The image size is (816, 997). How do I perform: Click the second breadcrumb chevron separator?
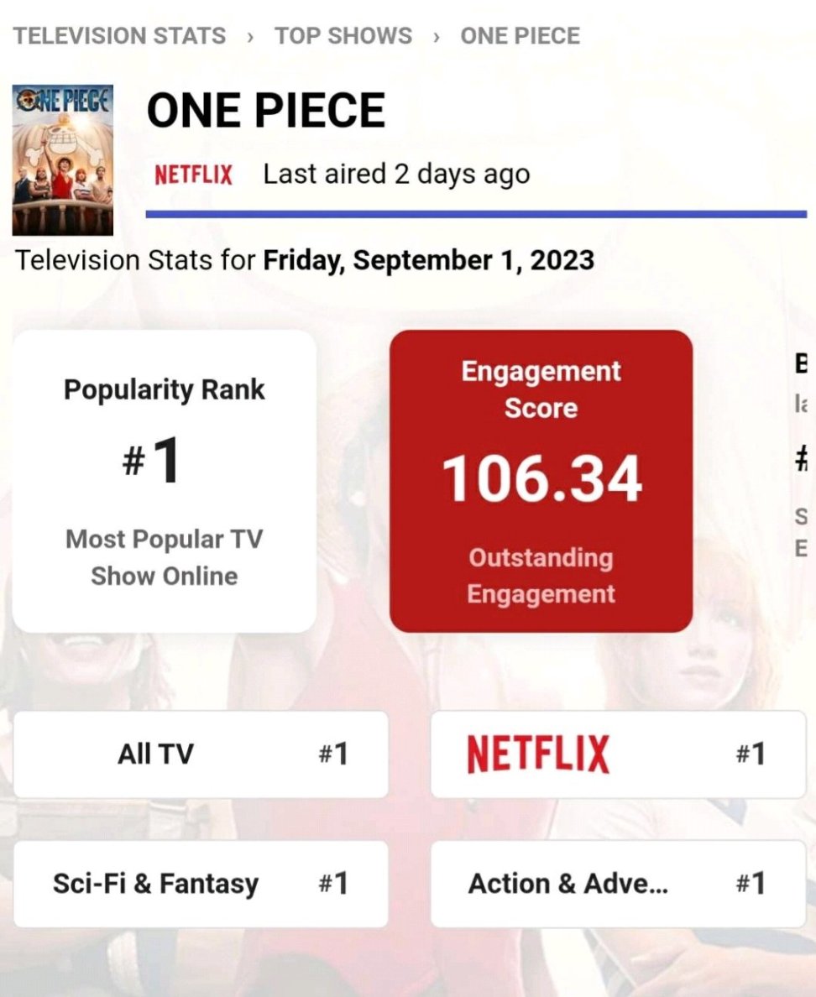(437, 37)
